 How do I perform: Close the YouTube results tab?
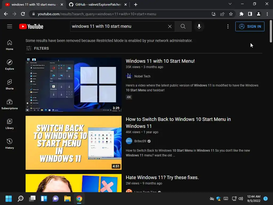click(62, 5)
